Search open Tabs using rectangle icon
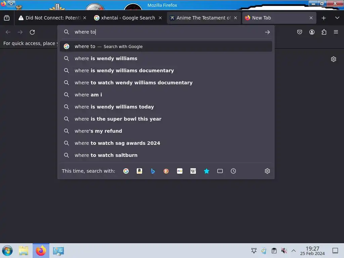This screenshot has height=258, width=344. tap(220, 171)
